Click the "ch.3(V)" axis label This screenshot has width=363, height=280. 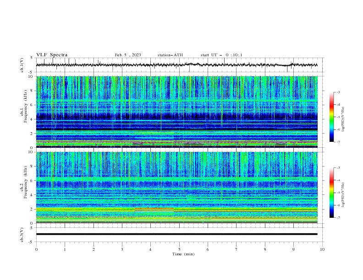click(x=22, y=235)
